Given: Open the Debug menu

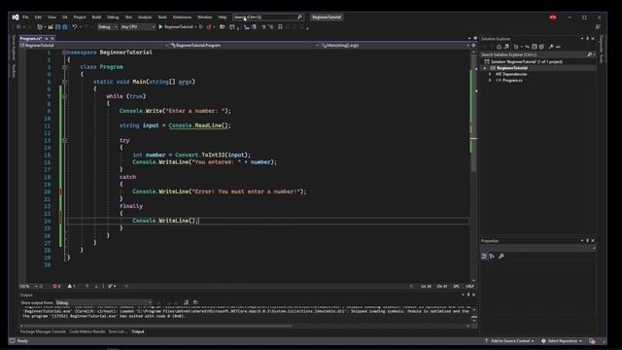Looking at the screenshot, I should click(x=113, y=17).
